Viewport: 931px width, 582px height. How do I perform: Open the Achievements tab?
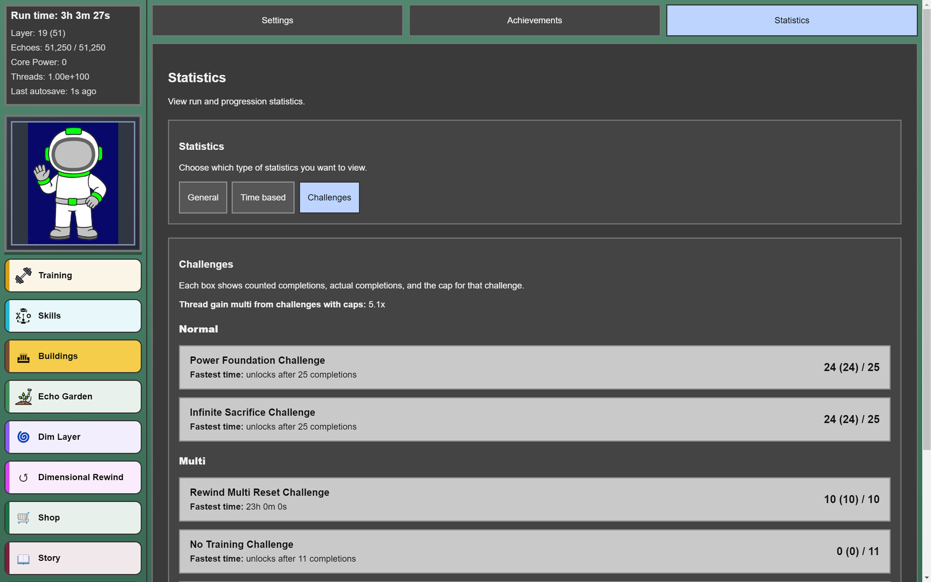(x=534, y=20)
